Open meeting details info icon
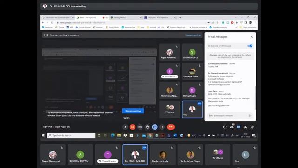This screenshot has width=298, height=168. [225, 127]
